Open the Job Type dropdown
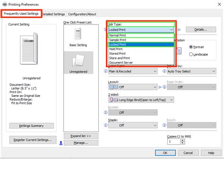Viewport: 224px width, 173px height. pyautogui.click(x=141, y=30)
